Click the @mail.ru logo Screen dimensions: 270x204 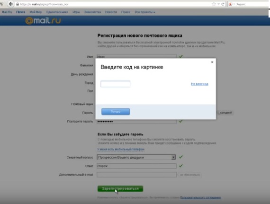tap(43, 21)
